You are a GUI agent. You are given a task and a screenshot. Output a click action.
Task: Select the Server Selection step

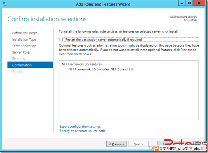(x=24, y=46)
